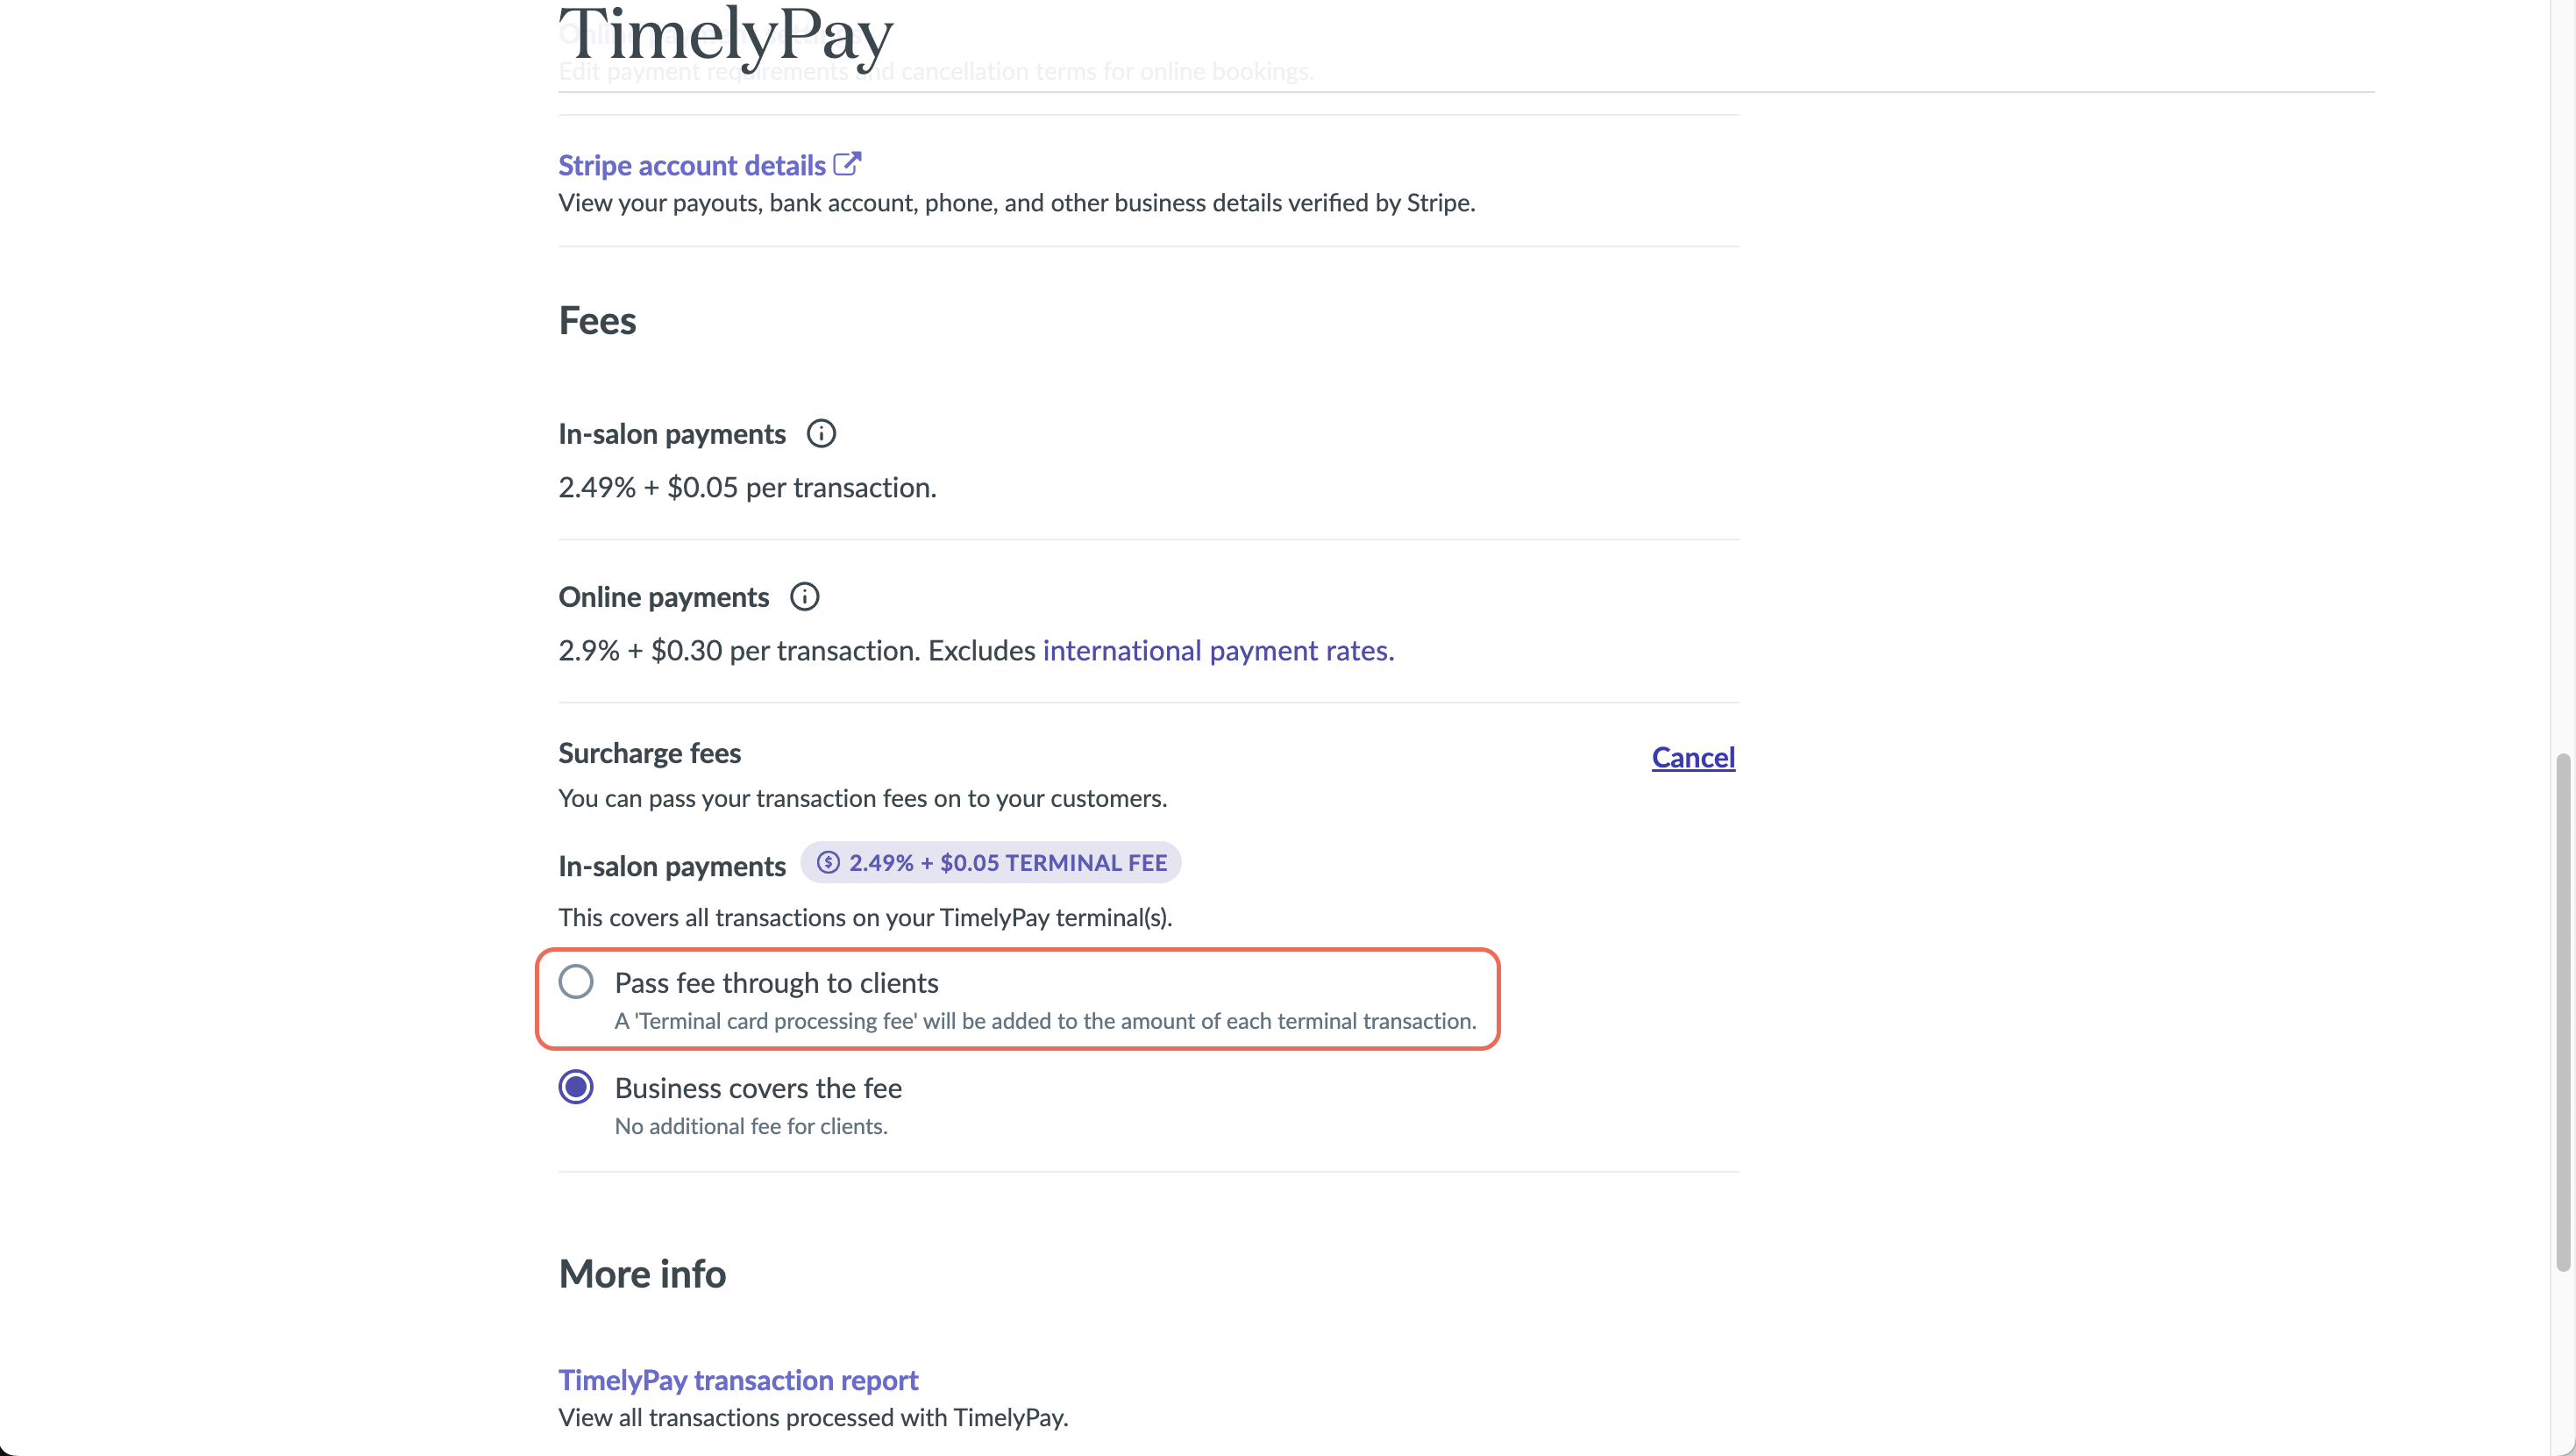Cancel editing surcharge fees
Viewport: 2576px width, 1456px height.
pos(1693,758)
